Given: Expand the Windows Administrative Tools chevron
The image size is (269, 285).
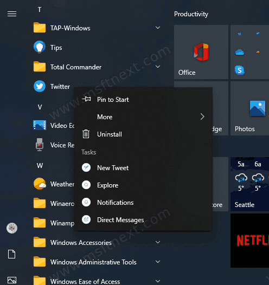Looking at the screenshot, I should 158,262.
